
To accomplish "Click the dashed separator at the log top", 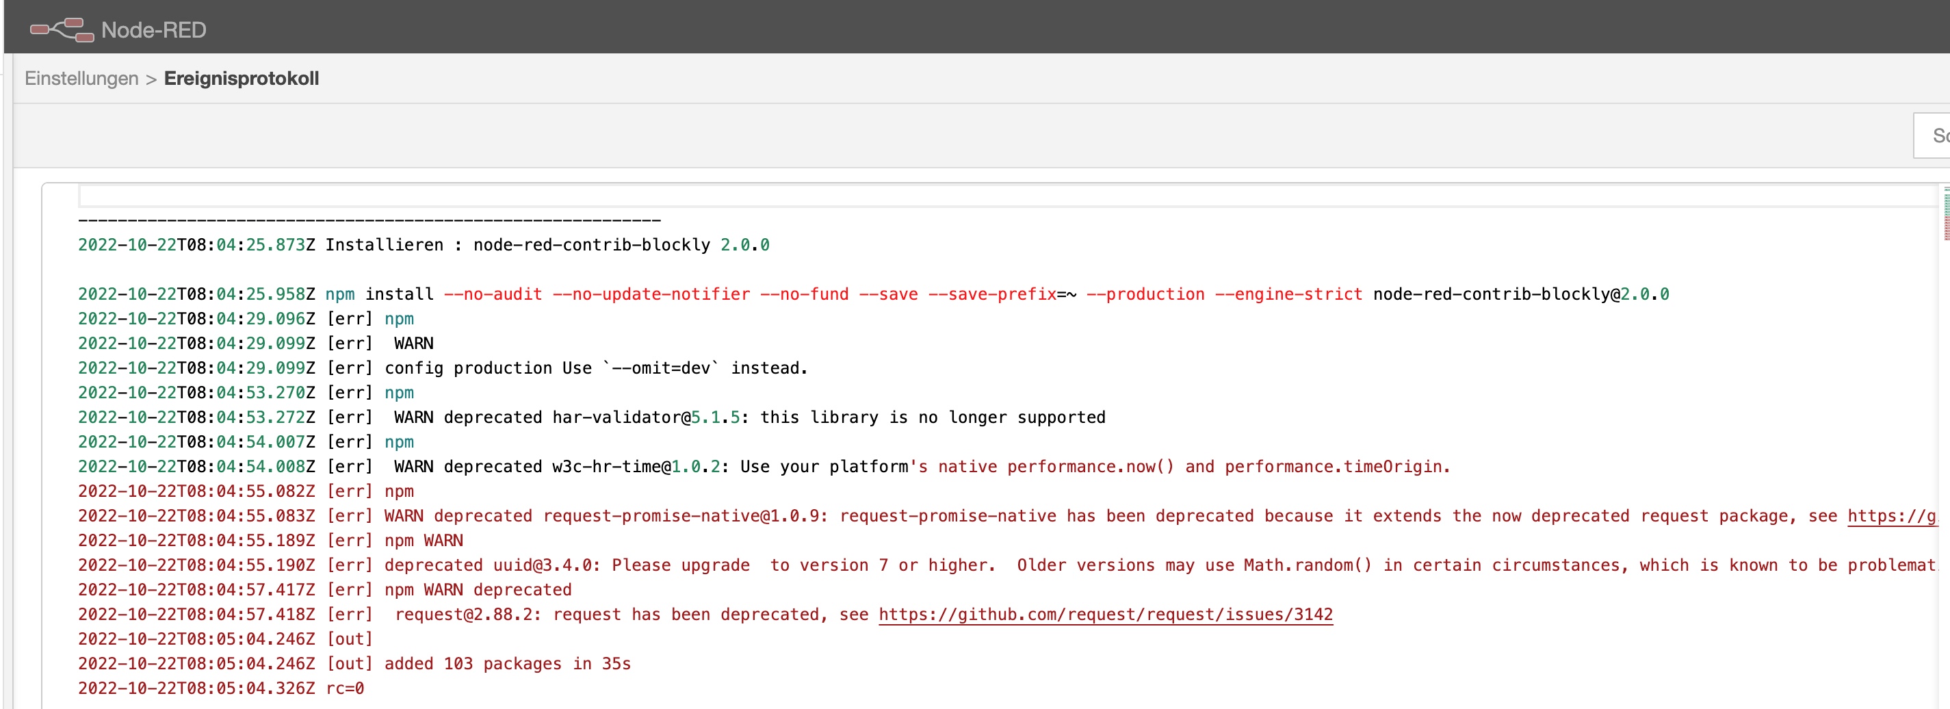I will [369, 220].
